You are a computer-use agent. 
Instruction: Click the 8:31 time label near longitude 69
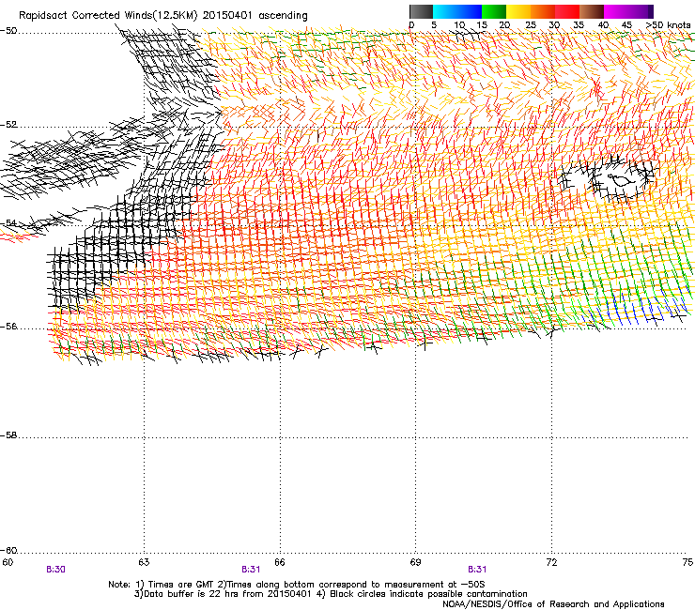(477, 570)
